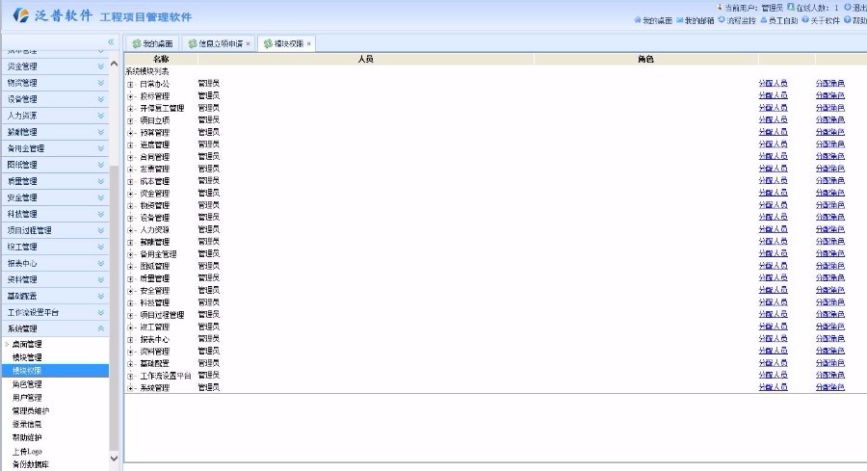Open the 工作流设置平台 sidebar section
This screenshot has width=867, height=471.
click(55, 312)
